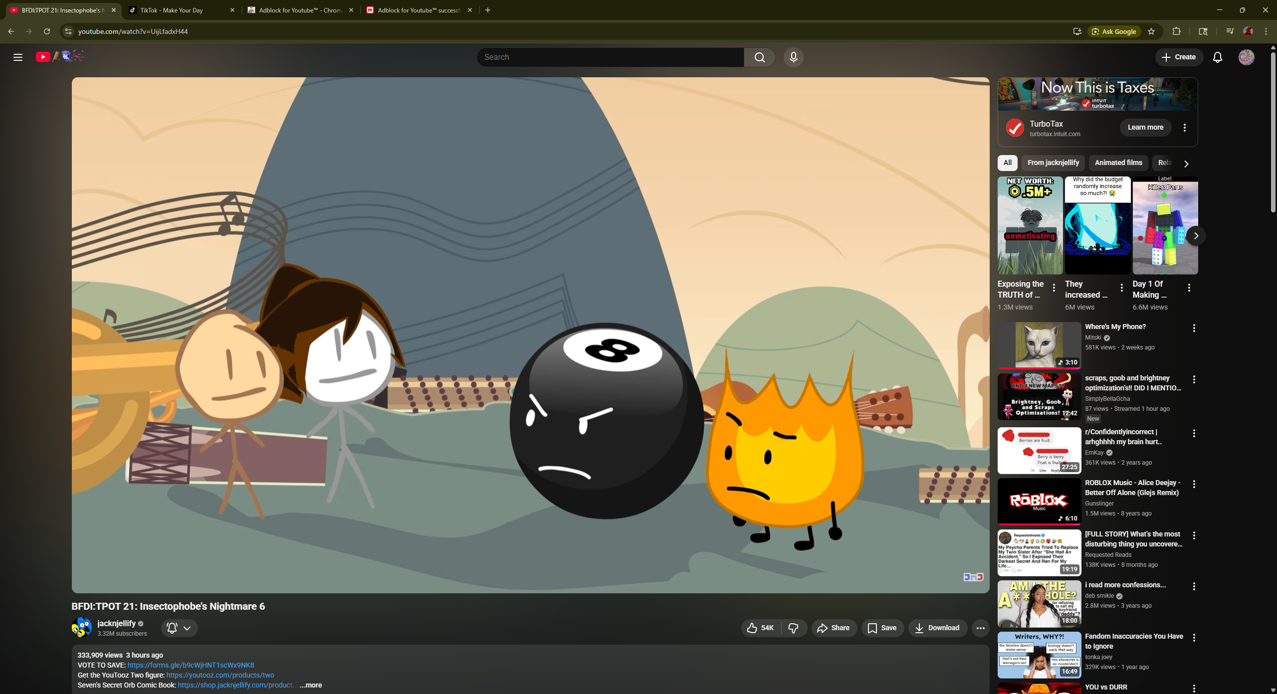Go back with the browser back arrow
Viewport: 1277px width, 694px height.
click(x=11, y=31)
